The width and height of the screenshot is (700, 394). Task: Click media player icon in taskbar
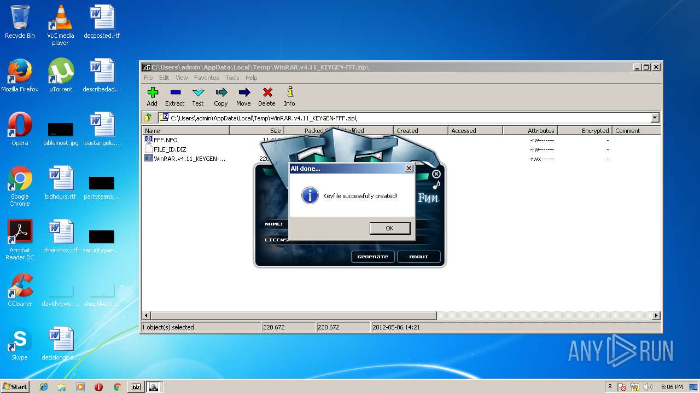(x=80, y=387)
